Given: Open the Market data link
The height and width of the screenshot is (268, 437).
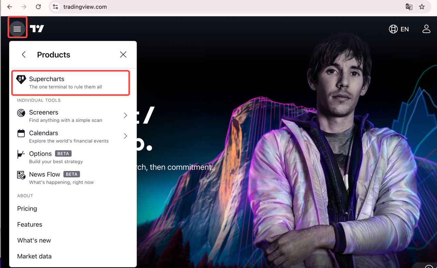Looking at the screenshot, I should pyautogui.click(x=34, y=256).
